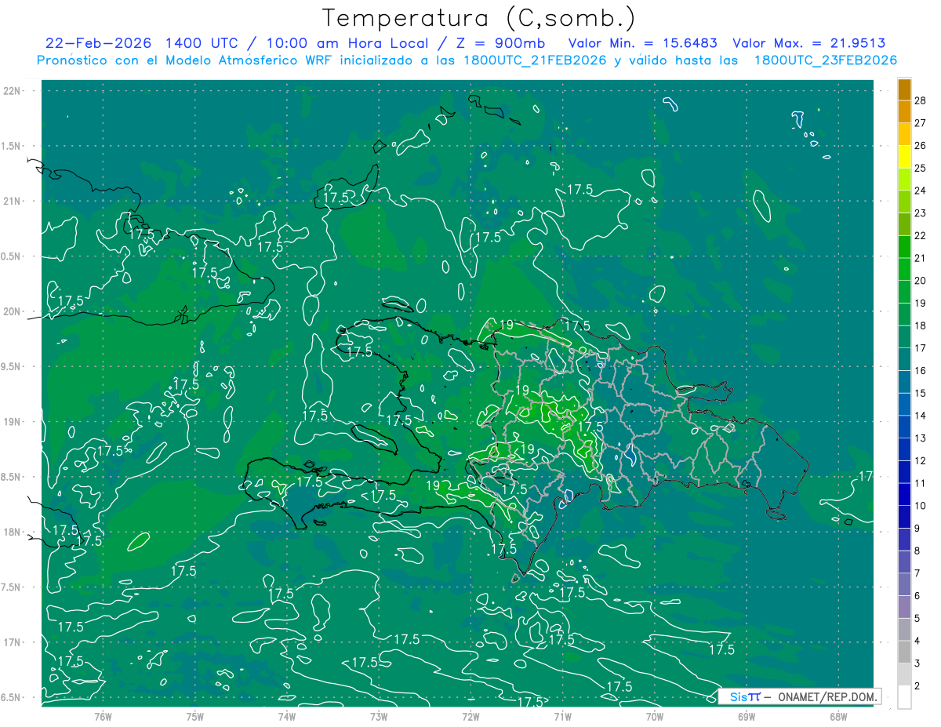
Task: Click "Valor Max. = 21.9513" text
Action: [x=808, y=43]
